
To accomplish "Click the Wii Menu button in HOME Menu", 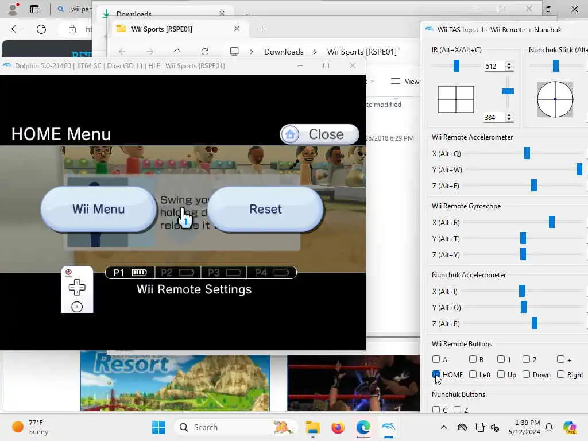I will (99, 209).
